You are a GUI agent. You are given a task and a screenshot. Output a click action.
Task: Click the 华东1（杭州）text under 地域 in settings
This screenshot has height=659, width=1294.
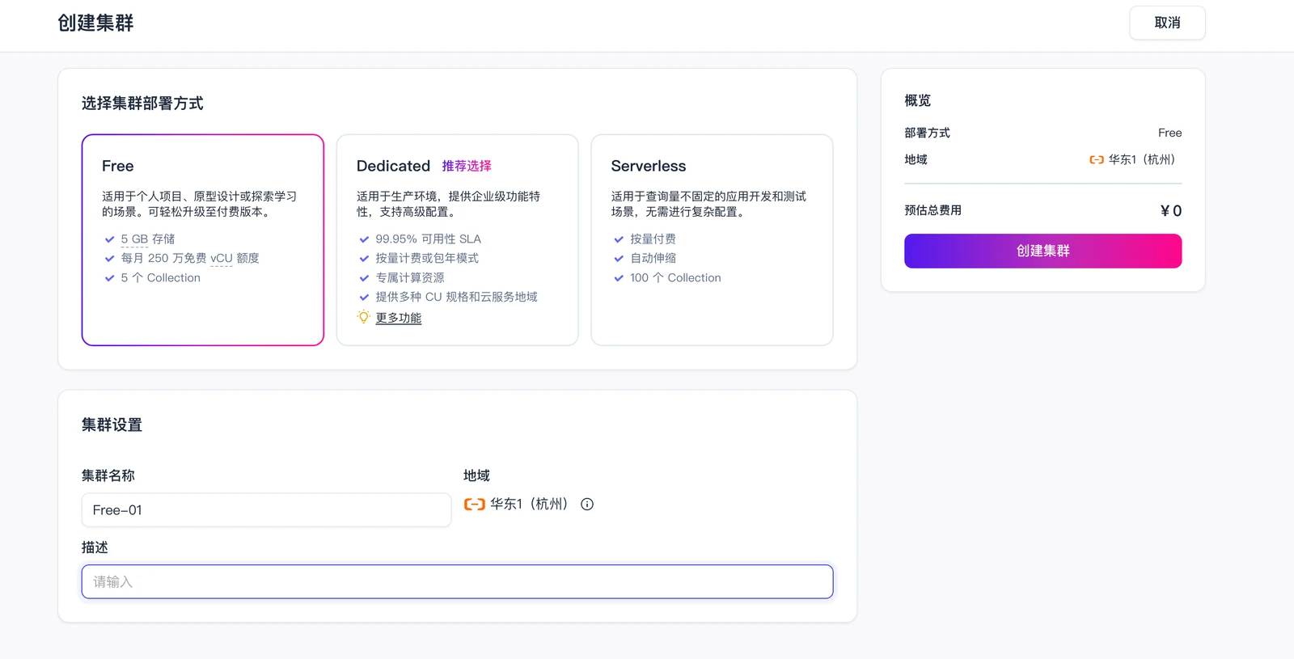click(x=530, y=504)
